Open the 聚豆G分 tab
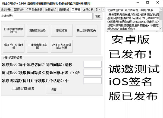 point(19,10)
